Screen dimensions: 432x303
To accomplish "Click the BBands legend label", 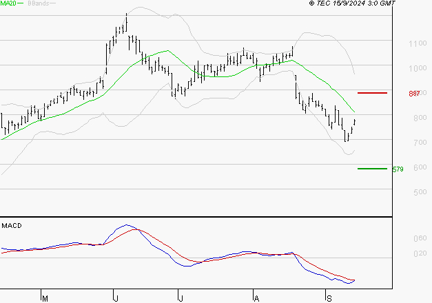I will coord(39,3).
